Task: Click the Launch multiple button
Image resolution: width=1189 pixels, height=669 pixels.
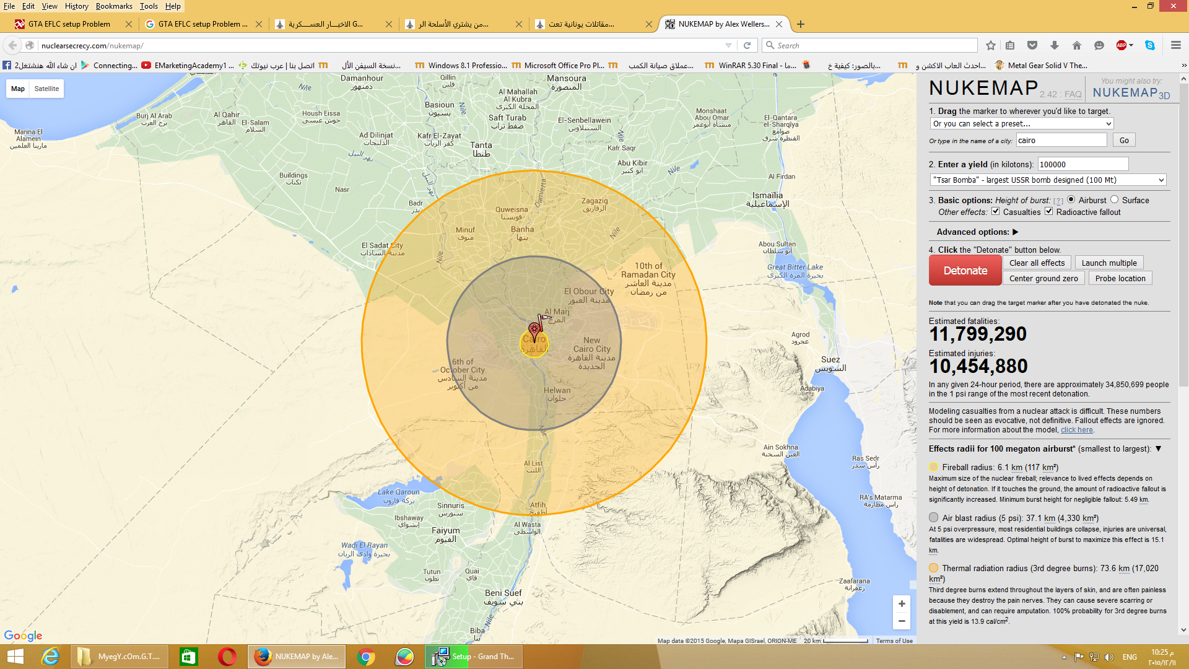Action: click(1109, 263)
